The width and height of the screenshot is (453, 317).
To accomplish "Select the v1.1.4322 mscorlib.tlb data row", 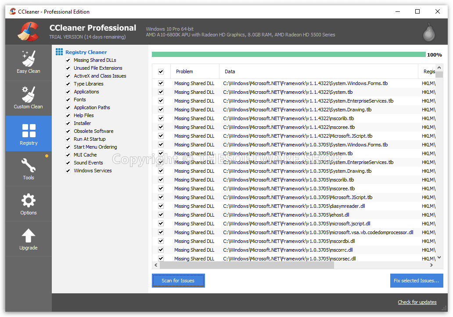I will [294, 118].
